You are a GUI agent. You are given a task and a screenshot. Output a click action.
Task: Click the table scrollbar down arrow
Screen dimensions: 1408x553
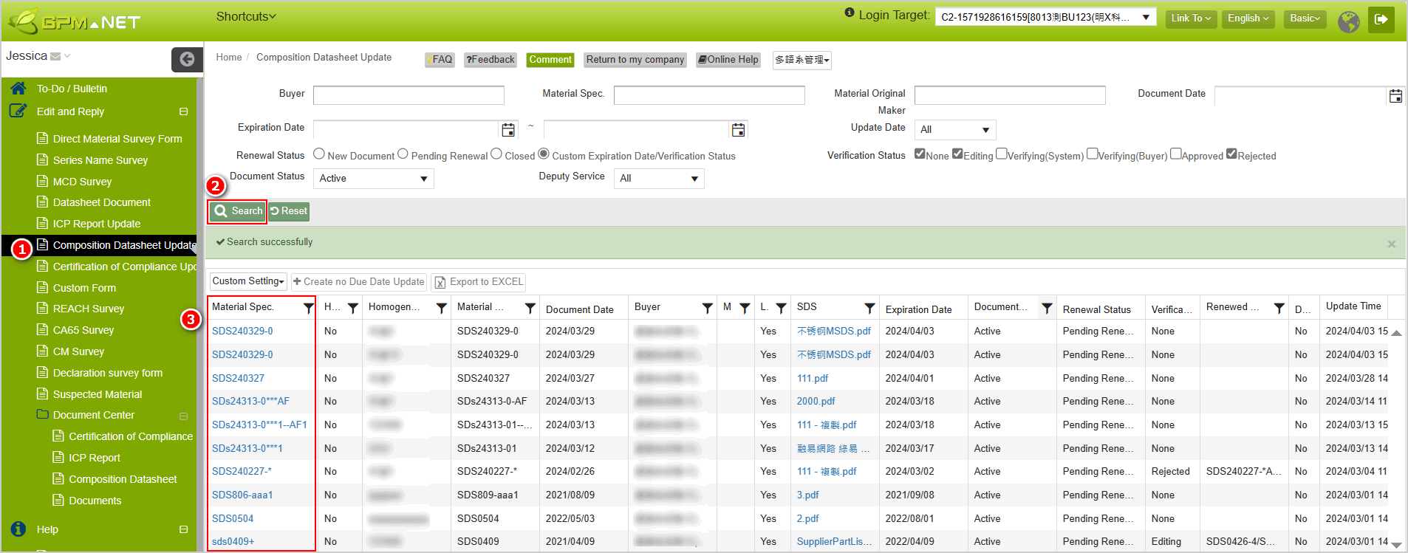coord(1396,544)
